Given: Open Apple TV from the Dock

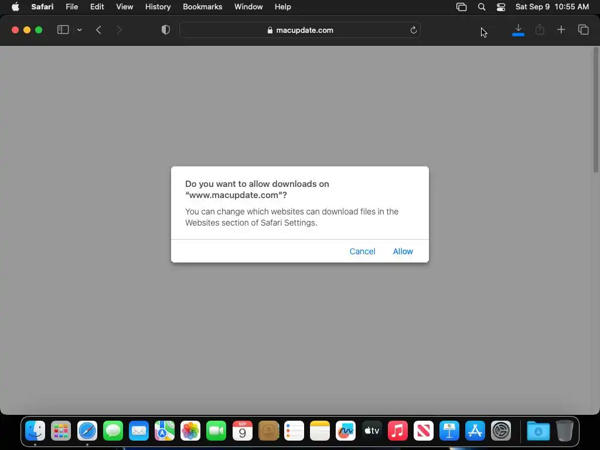Looking at the screenshot, I should pos(371,431).
